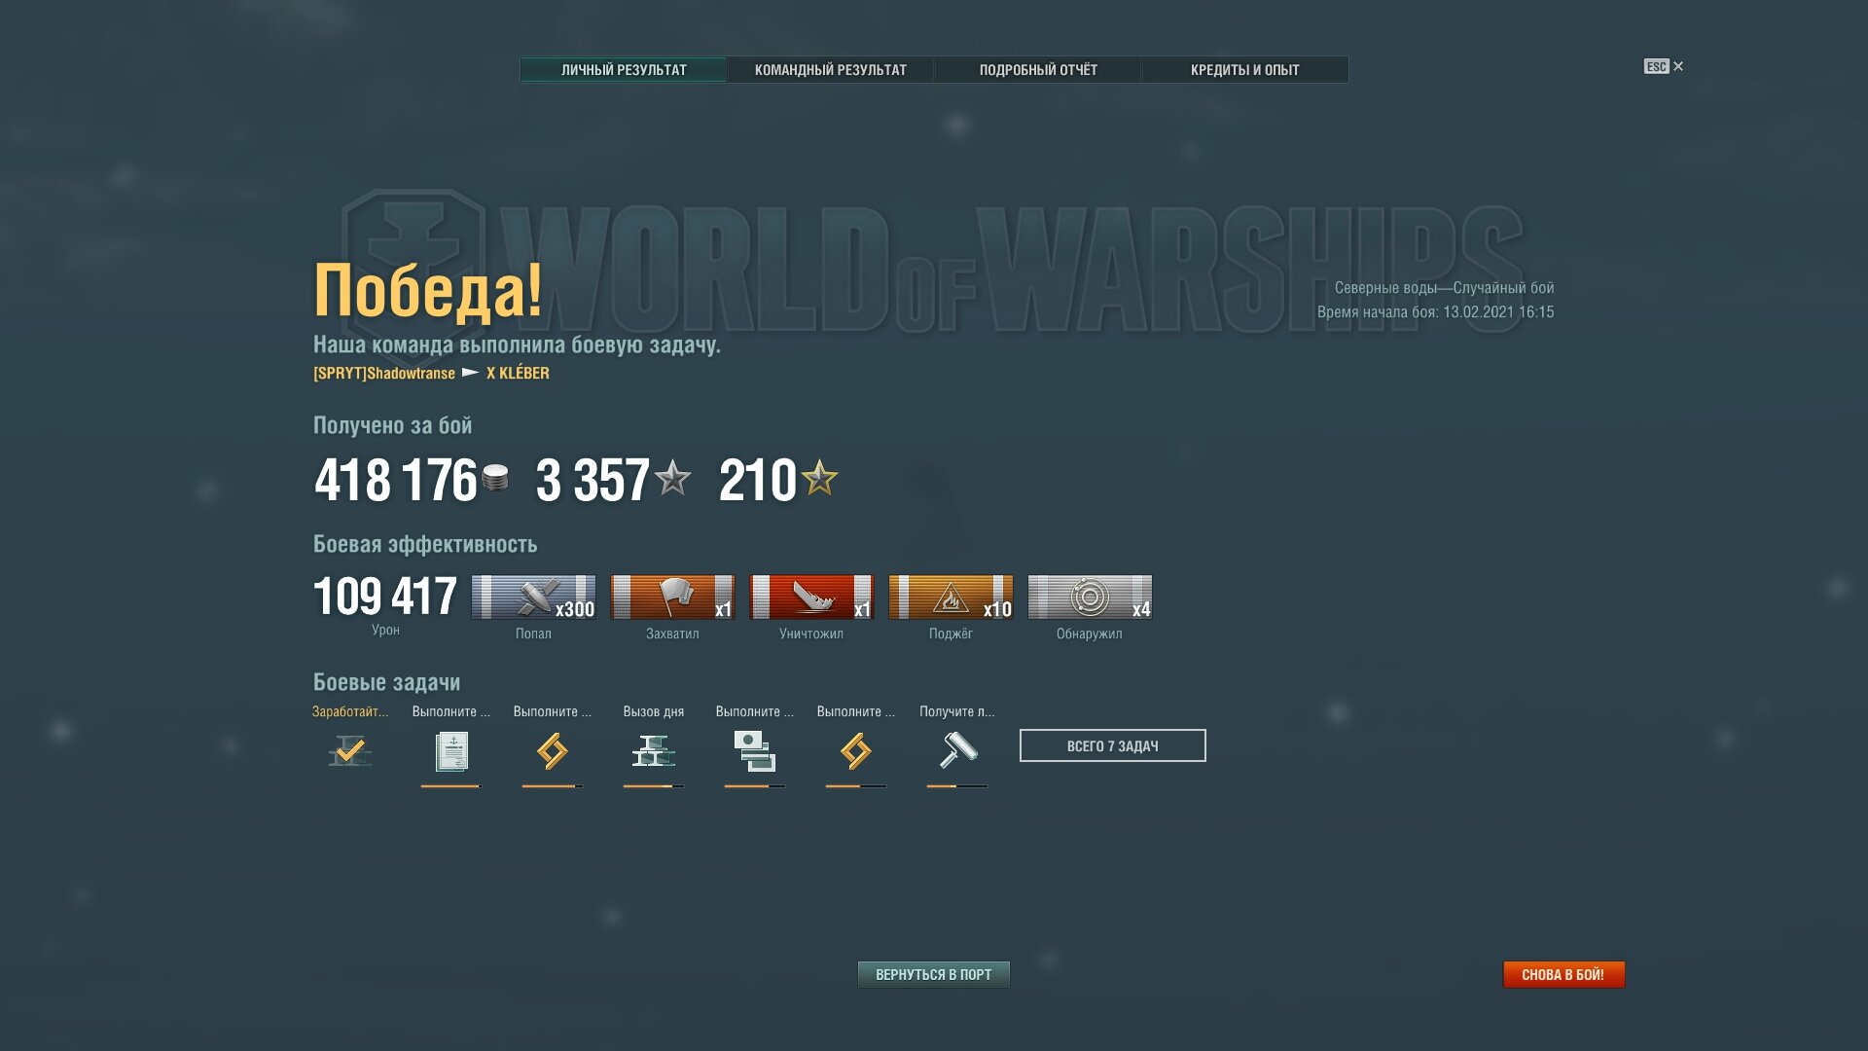Viewport: 1868px width, 1051px height.
Task: Click the stacked cards mission icon
Action: click(x=755, y=751)
